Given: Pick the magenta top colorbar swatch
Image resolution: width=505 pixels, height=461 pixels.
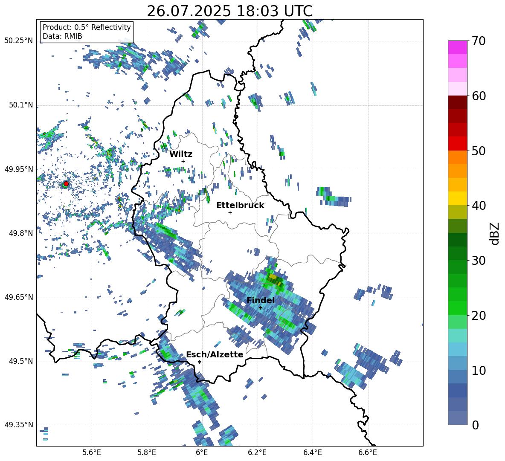Looking at the screenshot, I should click(x=457, y=48).
